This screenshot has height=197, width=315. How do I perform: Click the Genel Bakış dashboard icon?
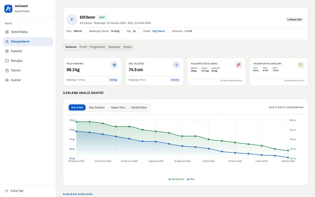click(x=7, y=32)
